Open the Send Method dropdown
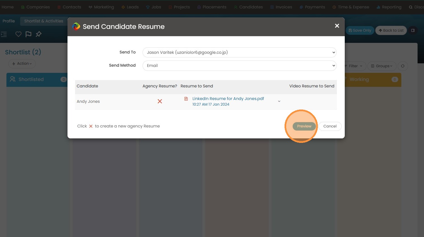 pyautogui.click(x=239, y=66)
